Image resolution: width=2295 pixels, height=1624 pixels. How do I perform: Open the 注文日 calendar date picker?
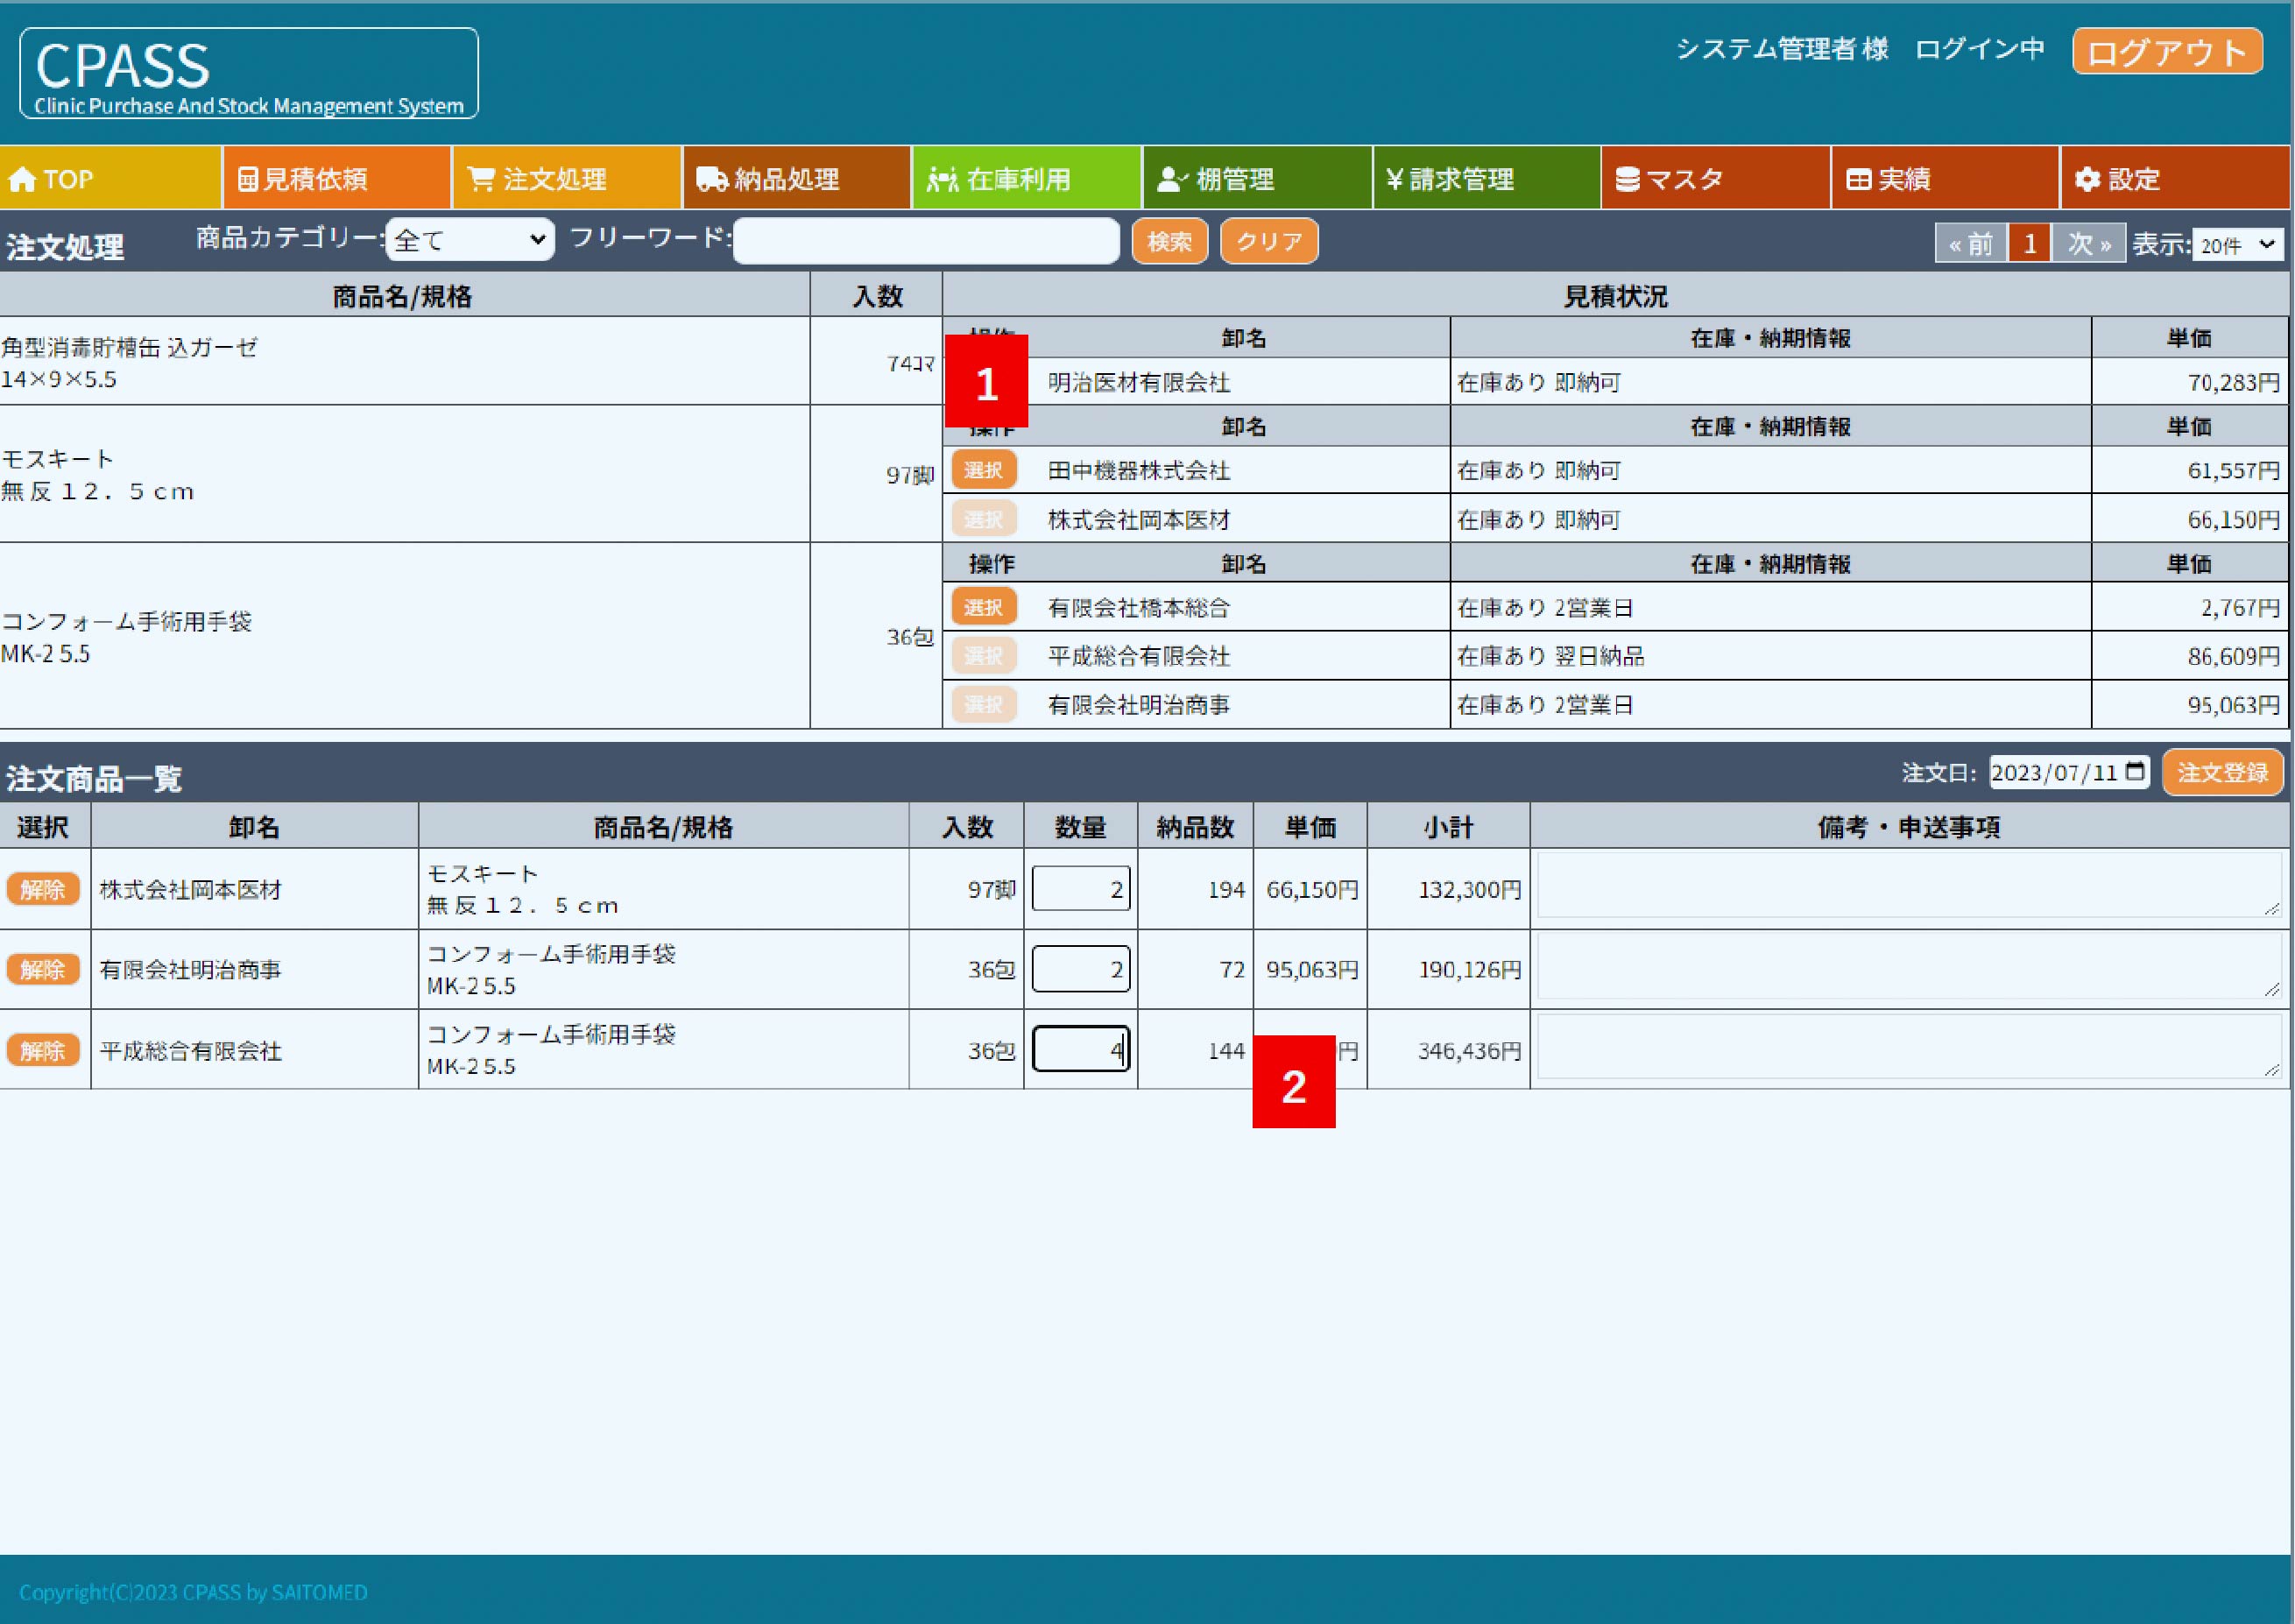2135,771
